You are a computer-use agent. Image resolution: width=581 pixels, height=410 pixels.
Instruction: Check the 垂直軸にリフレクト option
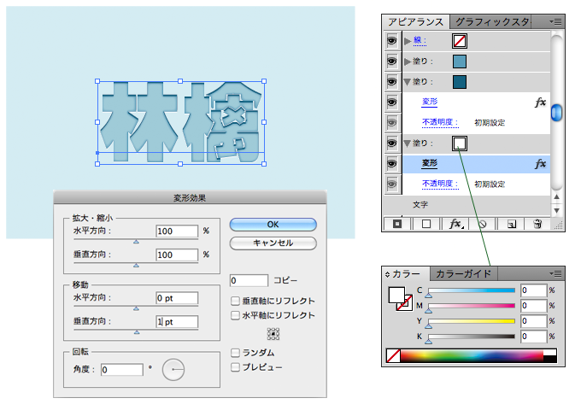tap(236, 301)
